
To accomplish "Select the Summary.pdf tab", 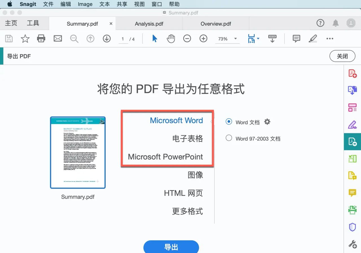I will [x=82, y=24].
